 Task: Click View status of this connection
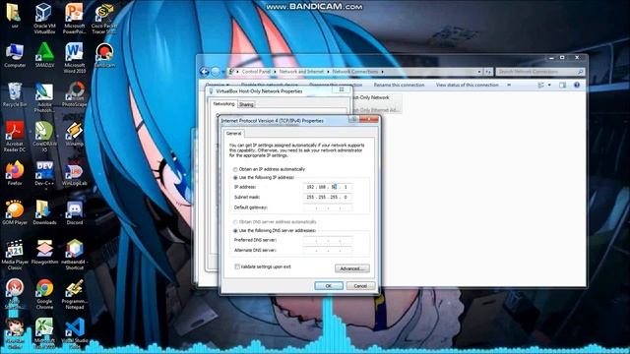point(467,86)
